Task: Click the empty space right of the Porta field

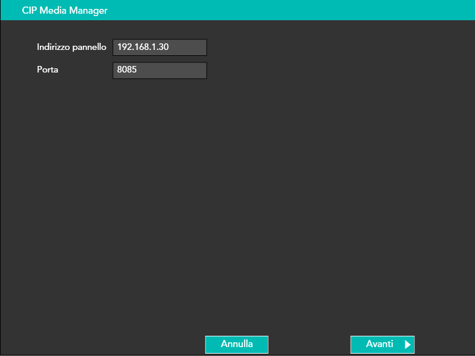Action: [x=327, y=70]
